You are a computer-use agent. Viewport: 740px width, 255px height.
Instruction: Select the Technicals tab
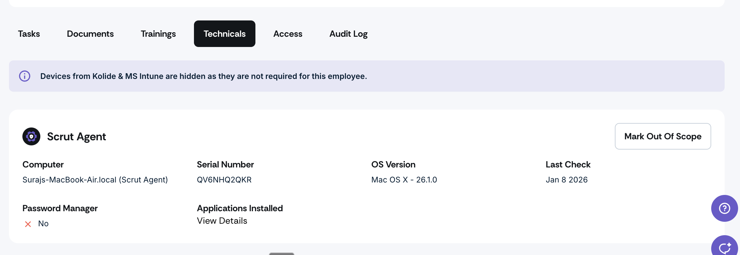coord(224,34)
